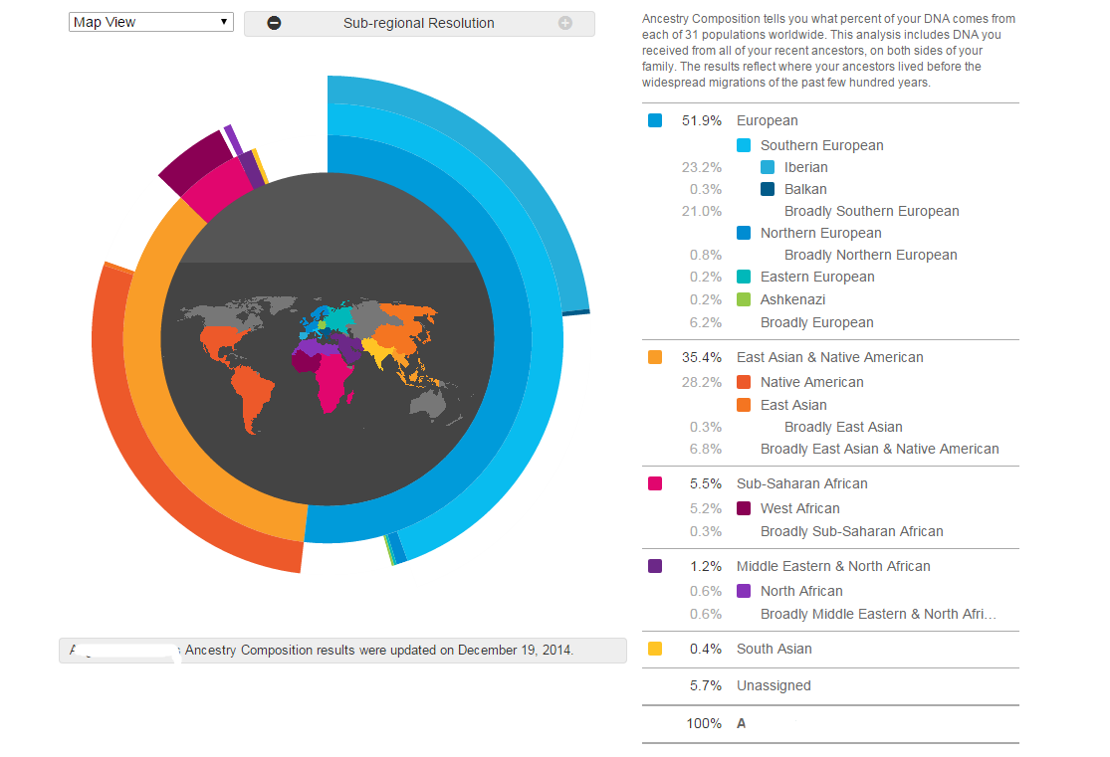Image resolution: width=1110 pixels, height=757 pixels.
Task: Select 'East Asian & Native American' heading
Action: 829,357
